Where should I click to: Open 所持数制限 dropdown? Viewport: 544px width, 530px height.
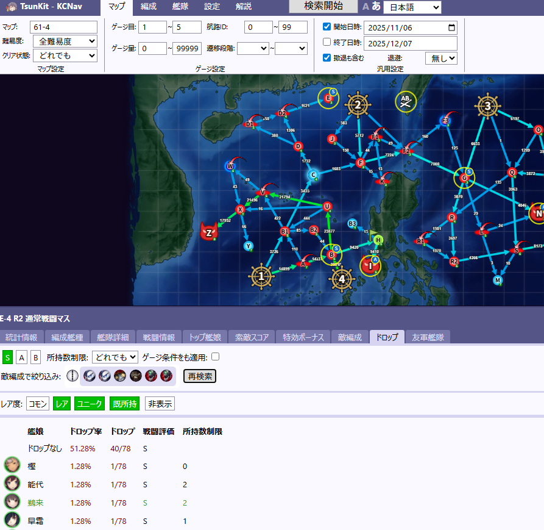click(x=115, y=357)
